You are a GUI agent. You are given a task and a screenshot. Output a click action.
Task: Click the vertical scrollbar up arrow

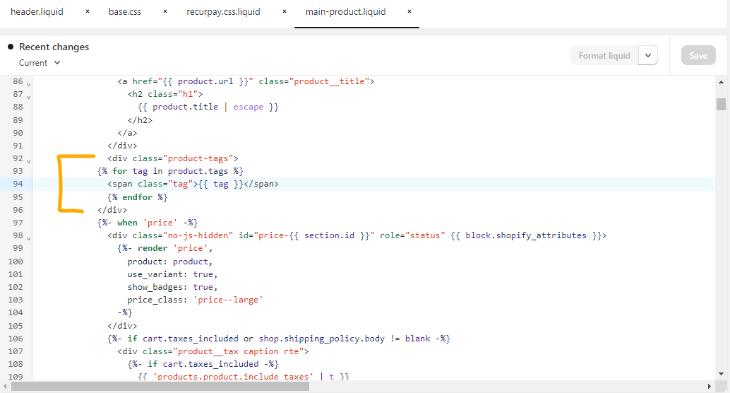[x=721, y=82]
